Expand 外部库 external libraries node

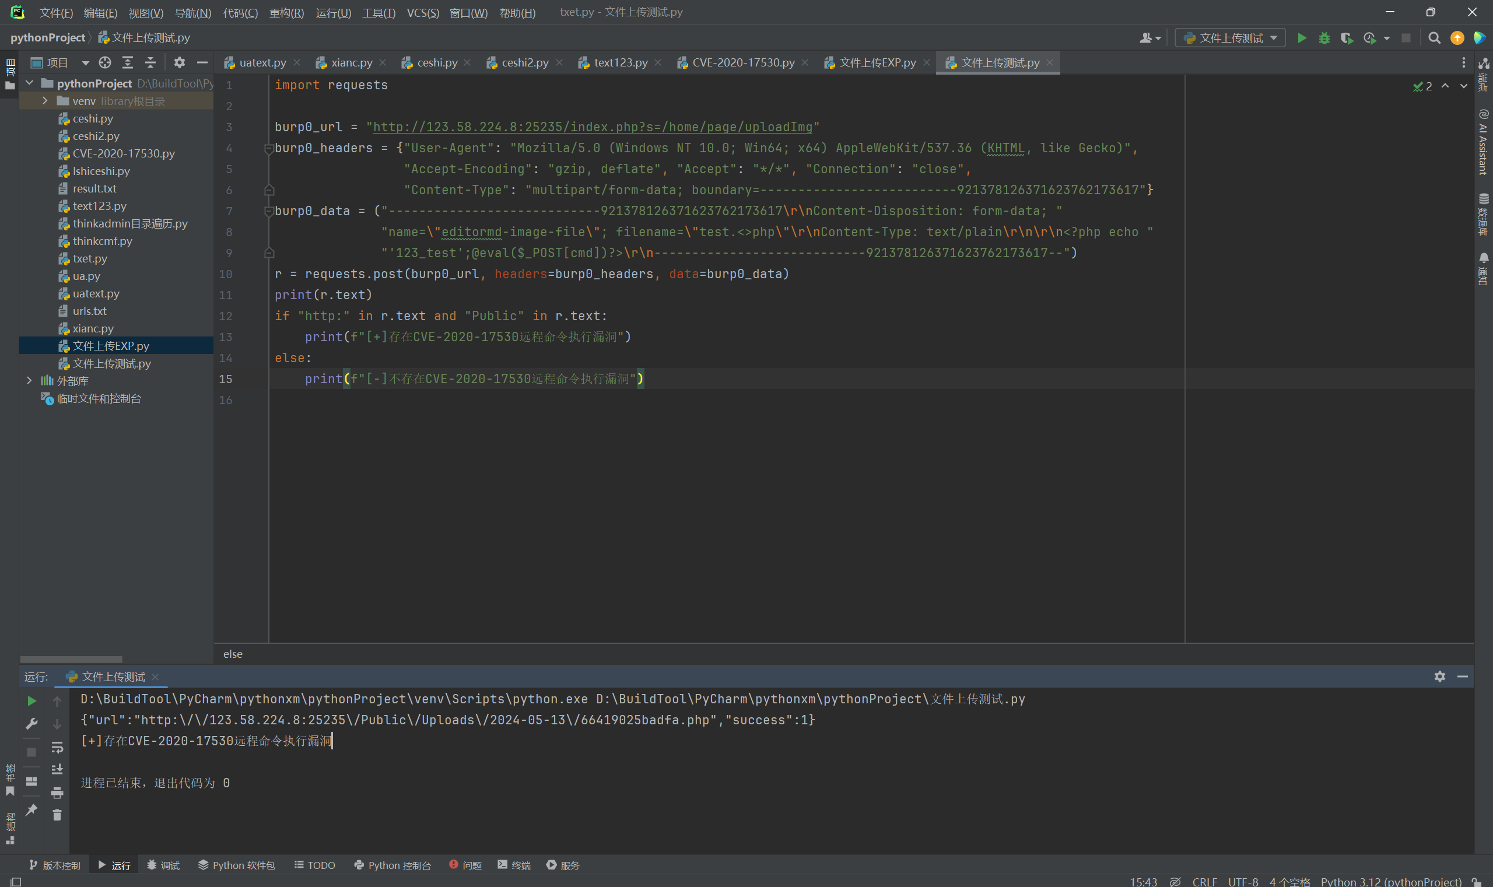[29, 381]
